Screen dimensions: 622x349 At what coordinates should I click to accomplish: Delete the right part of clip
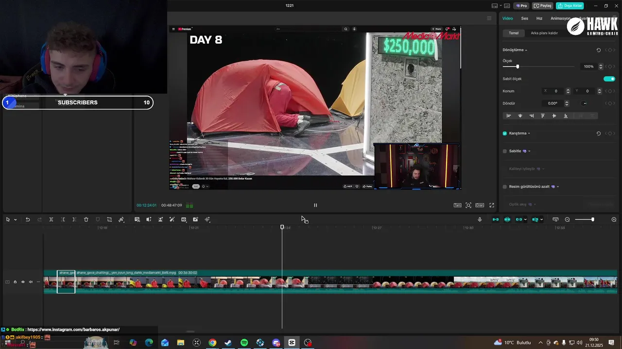(74, 220)
